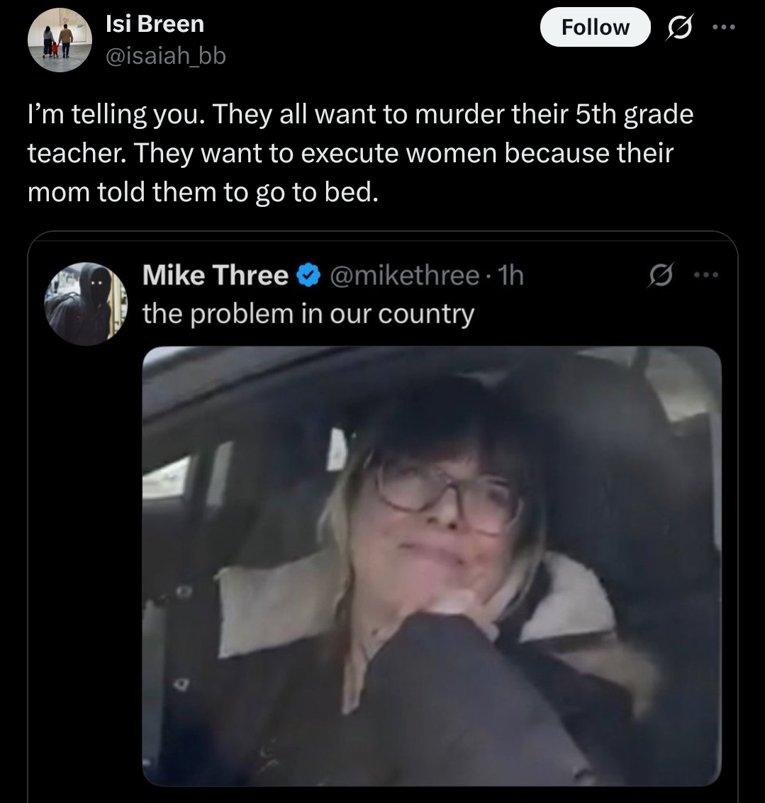The width and height of the screenshot is (765, 803).
Task: Open Grok icon beside Follow button
Action: (x=680, y=28)
